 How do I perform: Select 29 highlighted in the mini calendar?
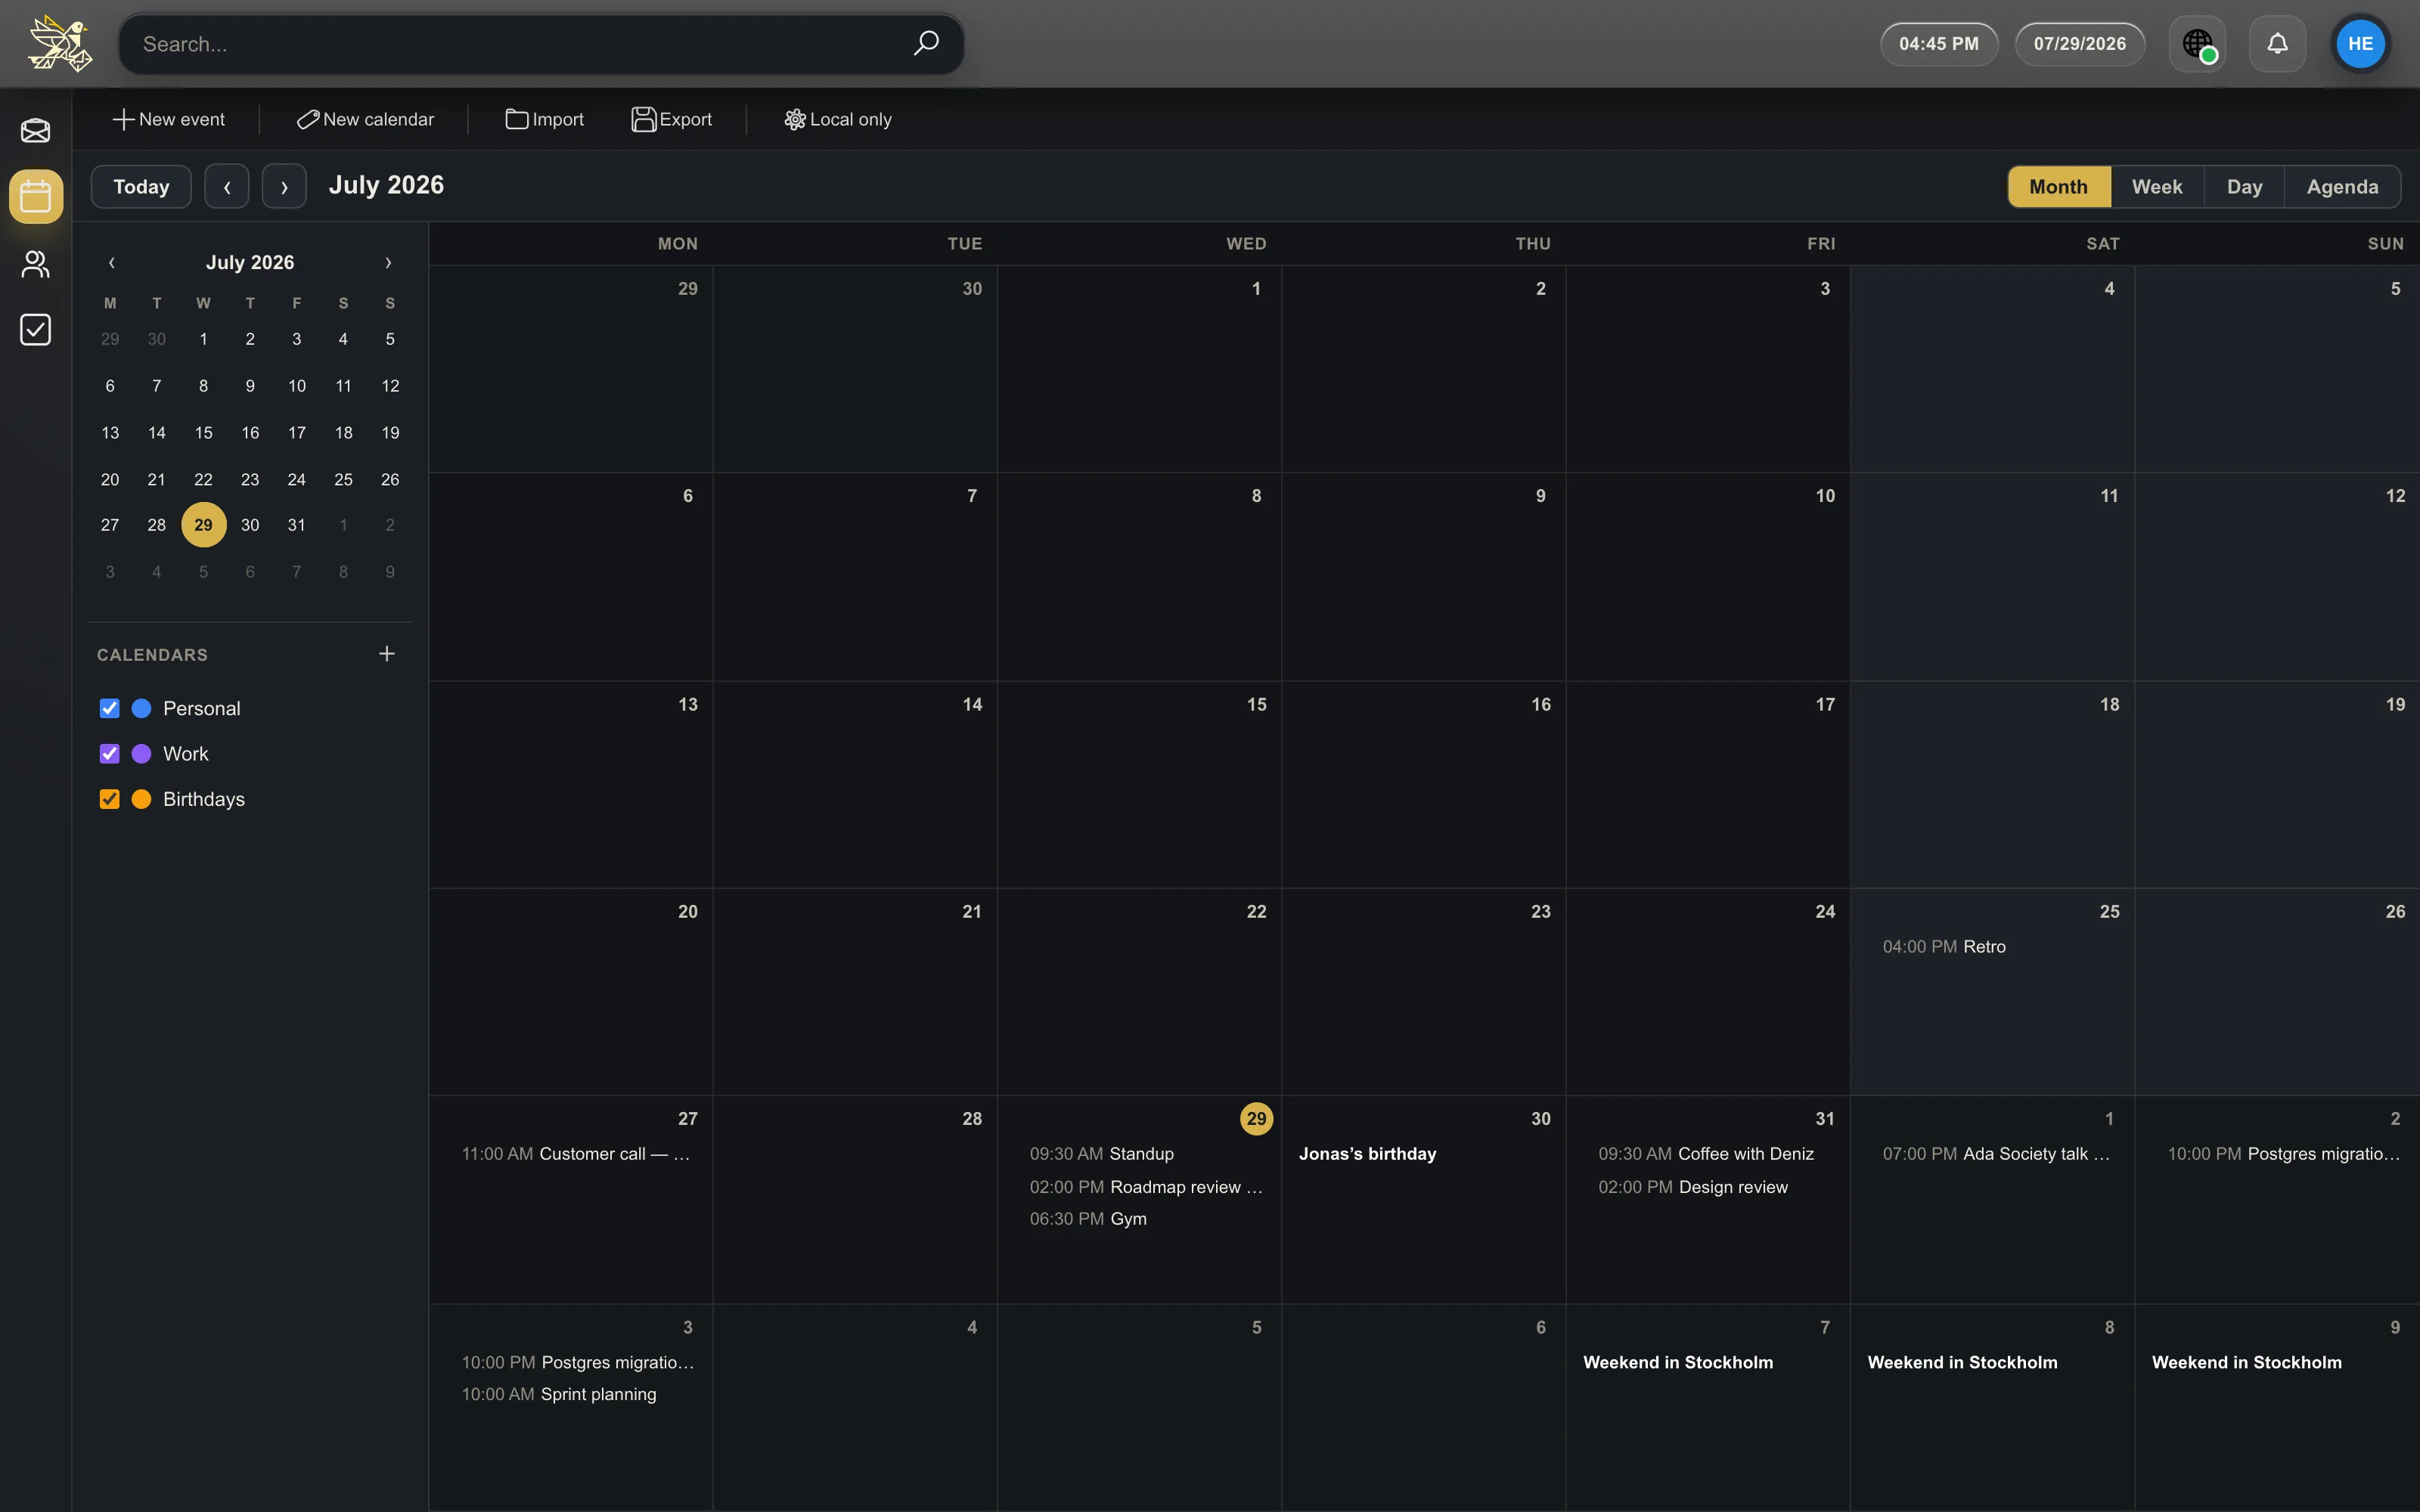click(x=204, y=525)
